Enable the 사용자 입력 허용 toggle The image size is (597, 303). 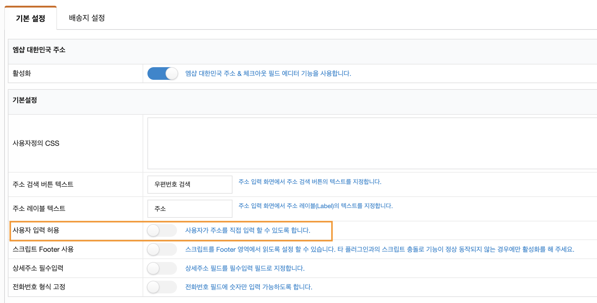(162, 231)
